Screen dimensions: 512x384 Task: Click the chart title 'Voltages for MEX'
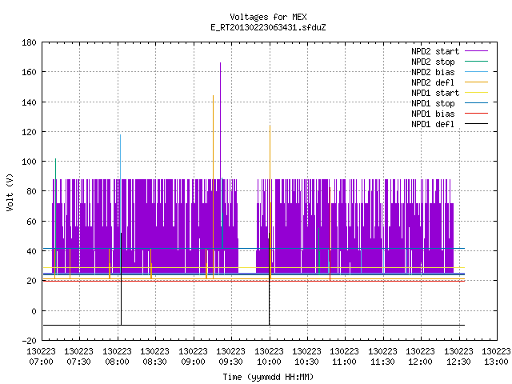pos(268,17)
